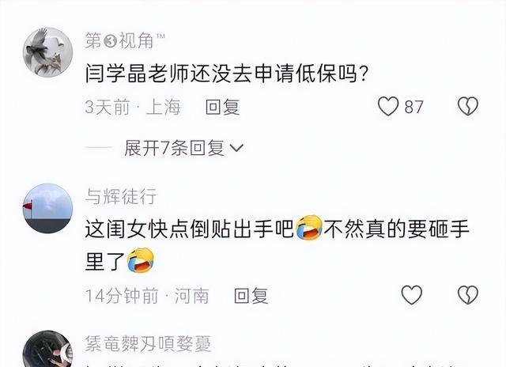The width and height of the screenshot is (506, 367).
Task: Reply to the 14分钟前 河南 comment
Action: [x=251, y=296]
